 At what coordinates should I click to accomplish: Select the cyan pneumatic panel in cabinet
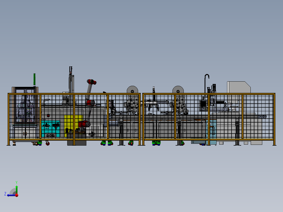50,129
